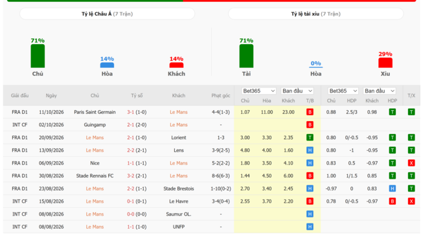
Task: Open the Stade Rennais FC team link
Action: click(x=95, y=175)
